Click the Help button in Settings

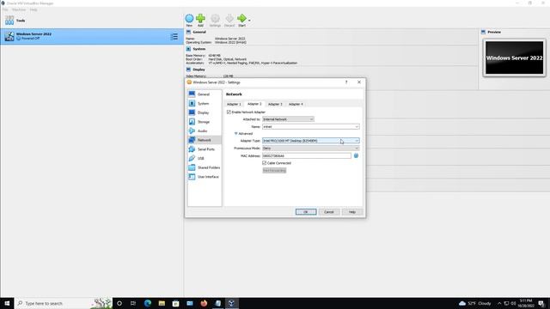point(351,212)
